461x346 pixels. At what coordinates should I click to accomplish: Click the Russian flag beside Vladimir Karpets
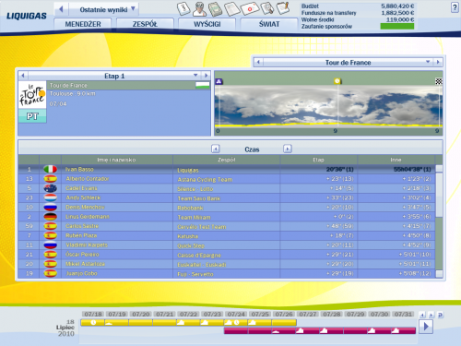point(51,245)
